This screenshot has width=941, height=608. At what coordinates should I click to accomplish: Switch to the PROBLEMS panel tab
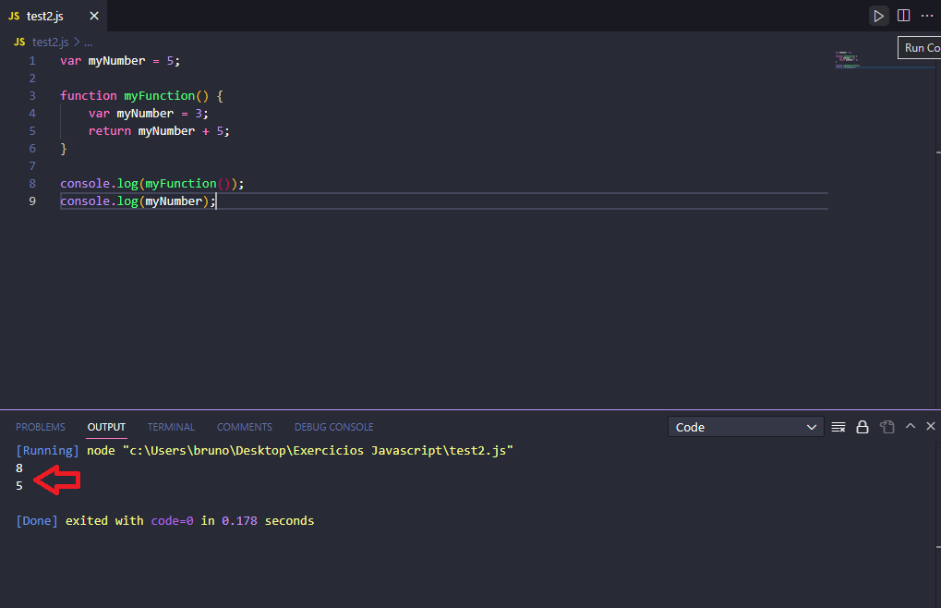point(41,427)
